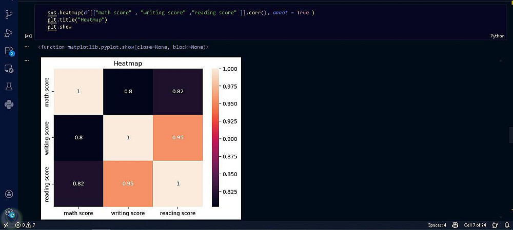Viewport: 513px width, 230px height.
Task: Open the Extensions view with badge 2
Action: (x=9, y=51)
